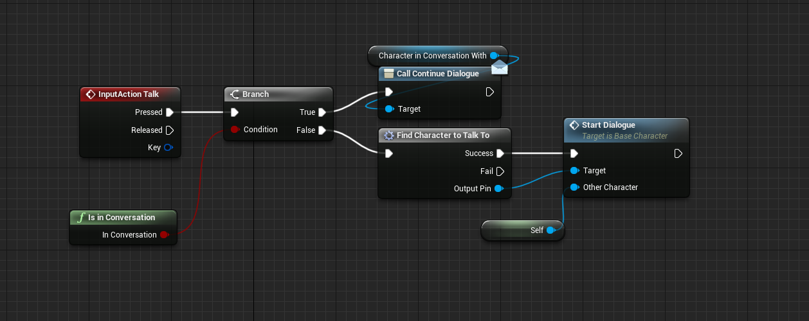The width and height of the screenshot is (809, 321).
Task: Click the envelope message icon above Call Continue Dialogue
Action: click(500, 66)
